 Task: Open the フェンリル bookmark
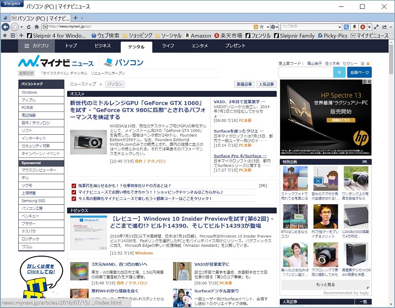pyautogui.click(x=258, y=36)
